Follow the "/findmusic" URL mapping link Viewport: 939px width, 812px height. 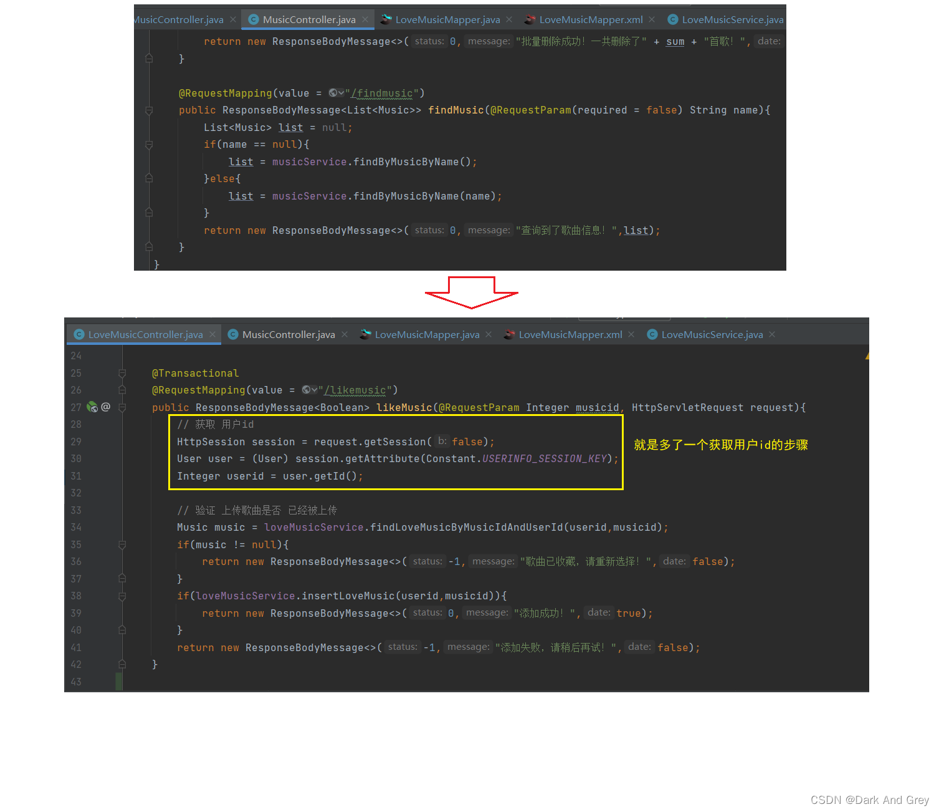(381, 93)
